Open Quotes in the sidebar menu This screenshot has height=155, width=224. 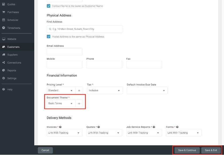17,4
